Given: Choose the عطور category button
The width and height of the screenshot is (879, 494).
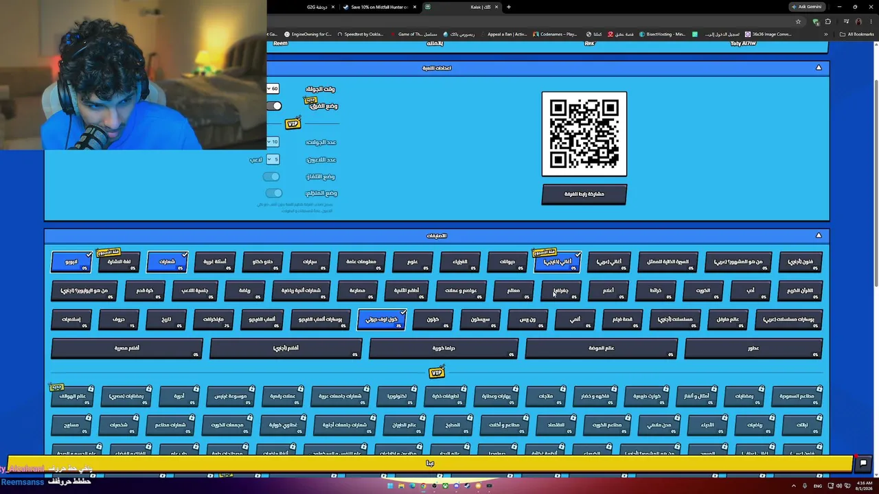Looking at the screenshot, I should pyautogui.click(x=753, y=348).
